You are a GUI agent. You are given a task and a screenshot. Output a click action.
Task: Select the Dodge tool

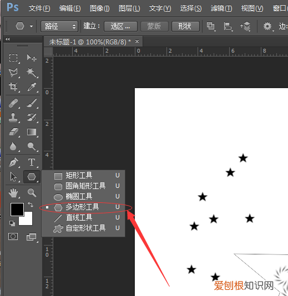point(32,146)
